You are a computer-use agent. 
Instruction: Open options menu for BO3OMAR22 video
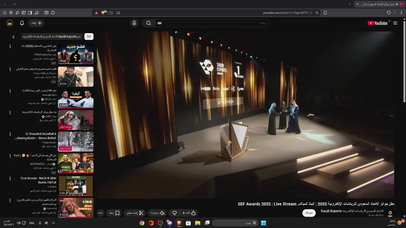[10, 156]
